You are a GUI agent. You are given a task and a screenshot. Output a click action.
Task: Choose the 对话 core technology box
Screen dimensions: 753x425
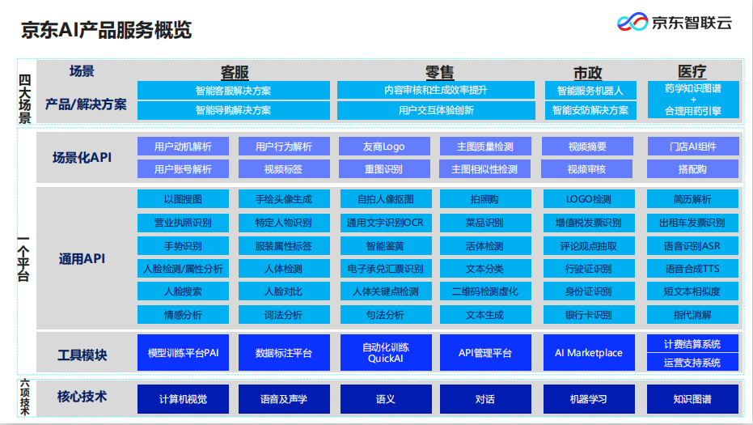tap(485, 398)
